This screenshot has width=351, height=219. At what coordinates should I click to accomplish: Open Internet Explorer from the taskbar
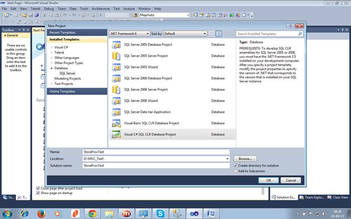click(x=24, y=214)
